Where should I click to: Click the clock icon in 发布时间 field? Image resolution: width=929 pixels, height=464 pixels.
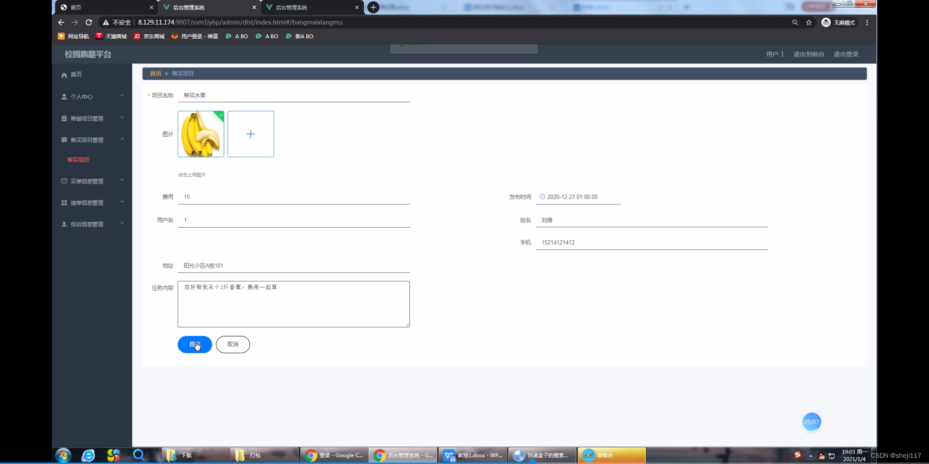(x=542, y=197)
